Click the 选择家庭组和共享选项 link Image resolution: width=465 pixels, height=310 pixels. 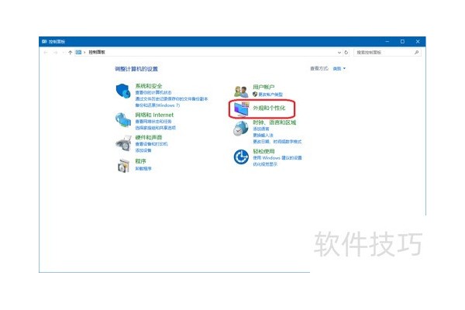[x=156, y=128]
